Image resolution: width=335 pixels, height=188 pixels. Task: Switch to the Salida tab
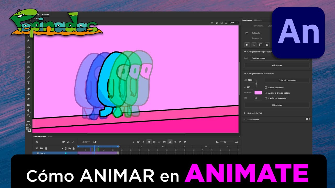50,137
